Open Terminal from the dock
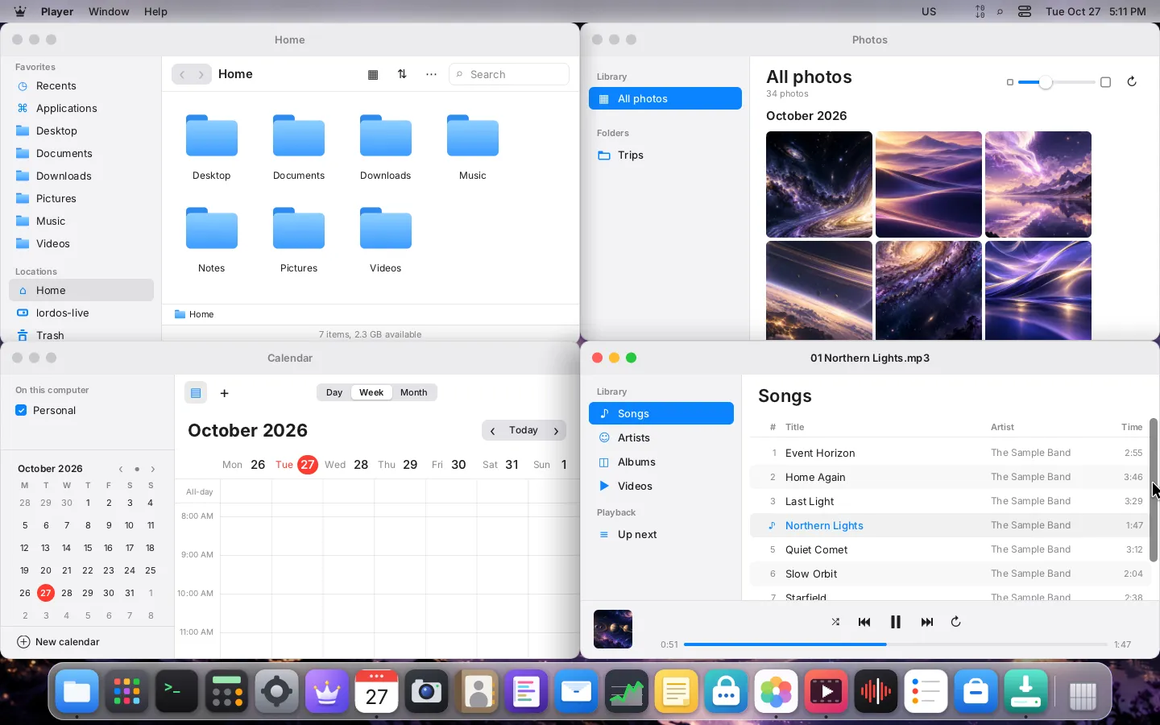The image size is (1160, 725). [176, 691]
